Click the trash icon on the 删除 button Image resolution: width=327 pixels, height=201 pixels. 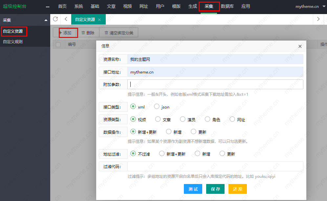point(82,32)
